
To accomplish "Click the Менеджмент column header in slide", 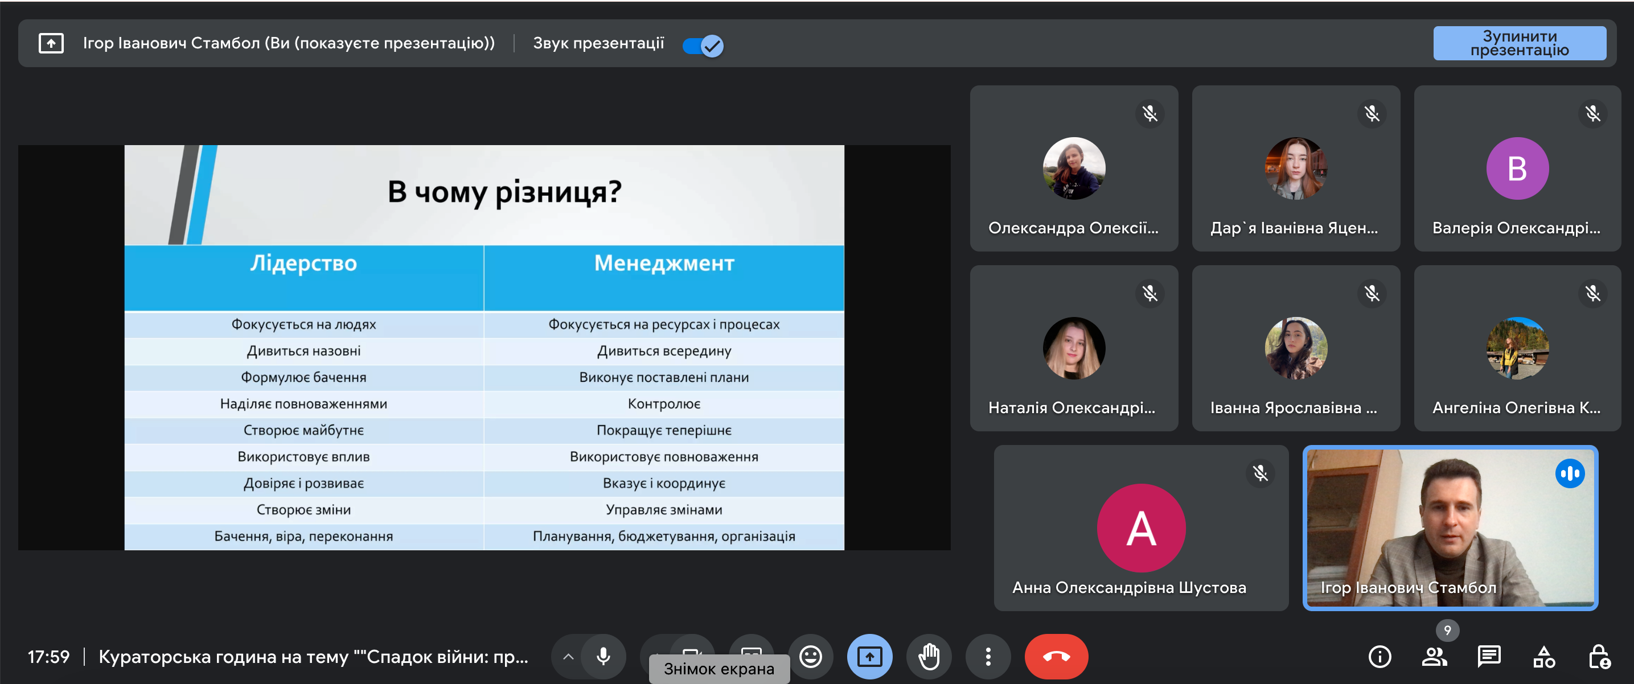I will [x=663, y=263].
